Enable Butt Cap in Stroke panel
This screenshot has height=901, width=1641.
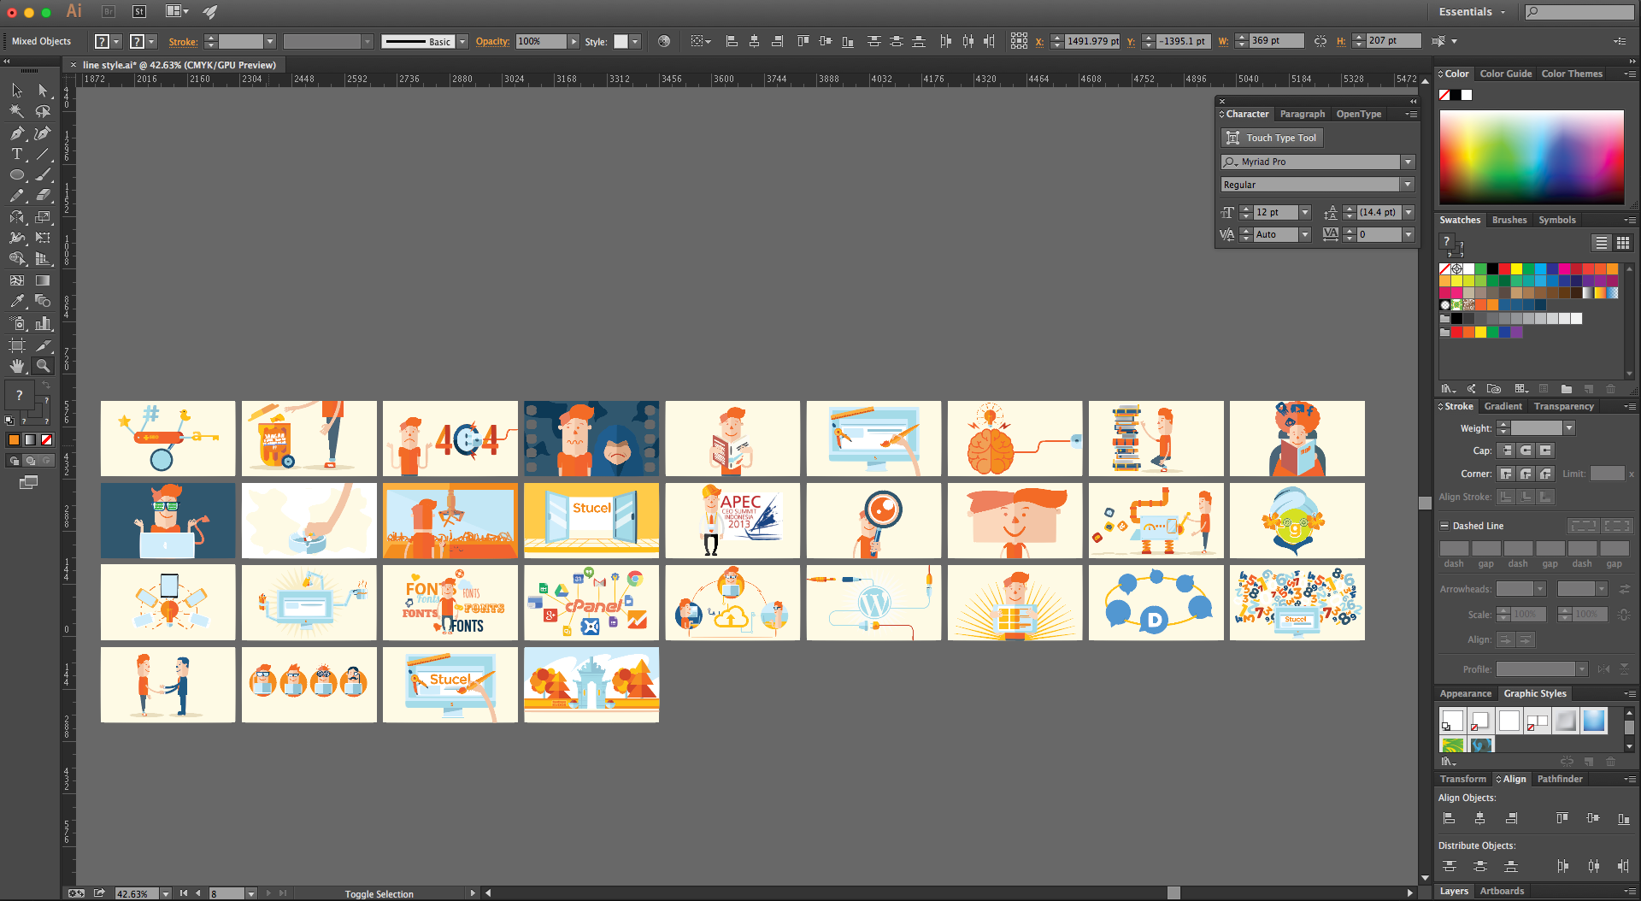(x=1507, y=450)
